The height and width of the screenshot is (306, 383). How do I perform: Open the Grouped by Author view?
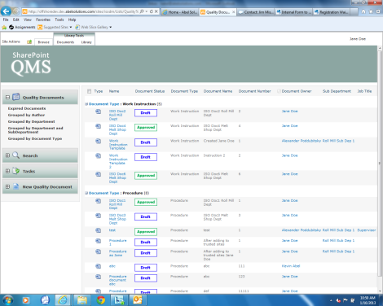(26, 115)
